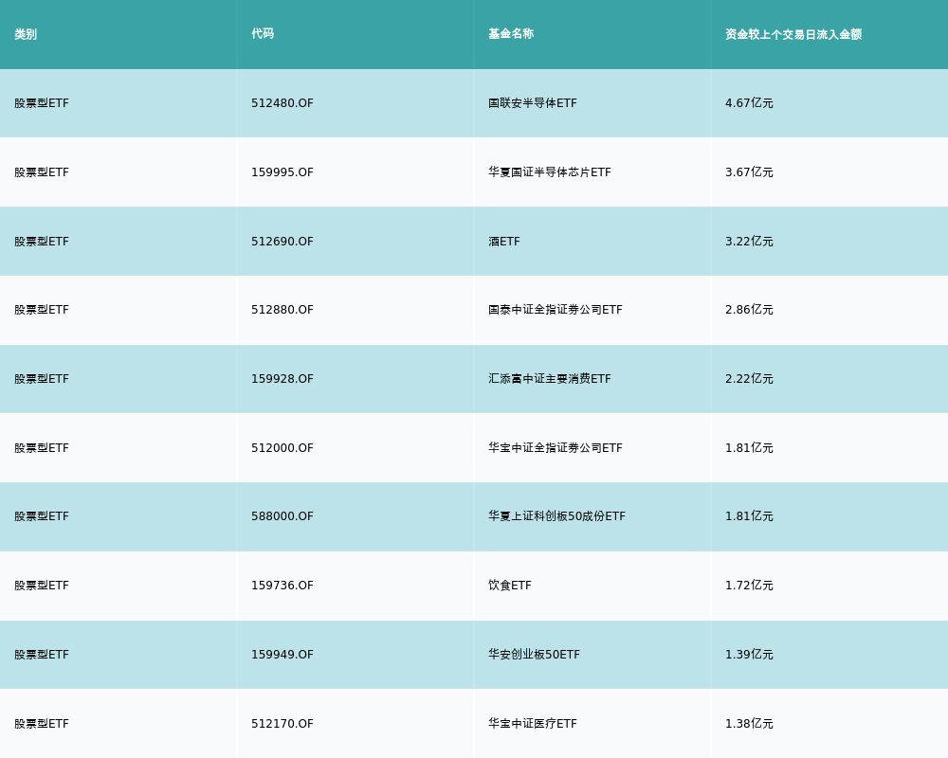
Task: Select code 512690.OF
Action: (x=283, y=242)
